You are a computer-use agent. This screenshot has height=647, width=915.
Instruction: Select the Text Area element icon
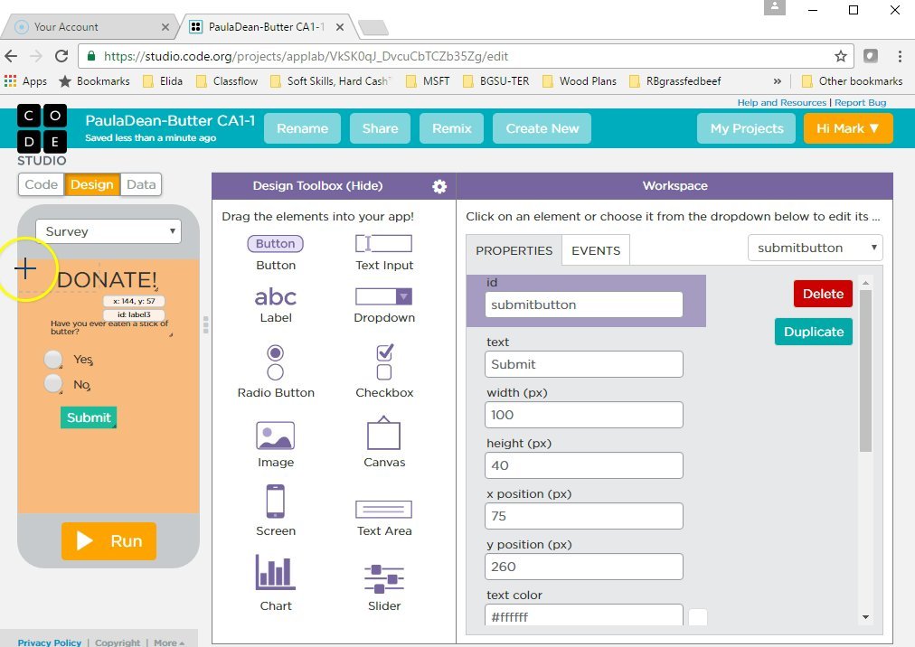point(383,509)
